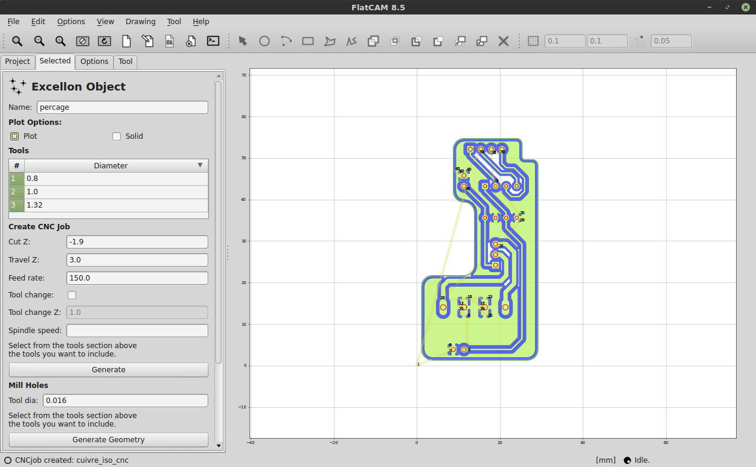This screenshot has height=467, width=756.
Task: Open the Drawing menu
Action: click(x=140, y=22)
